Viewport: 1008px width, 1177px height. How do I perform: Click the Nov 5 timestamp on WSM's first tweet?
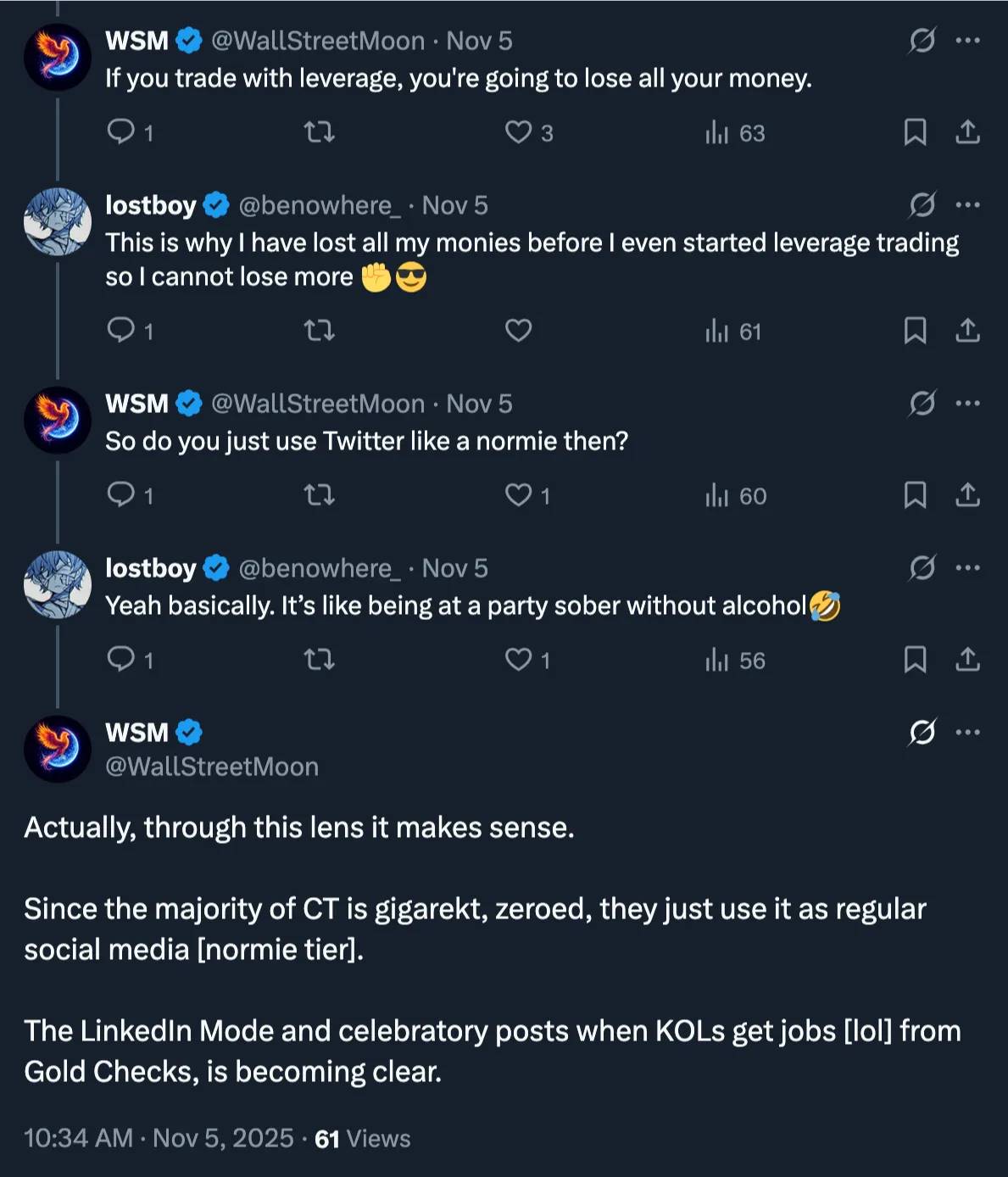480,40
